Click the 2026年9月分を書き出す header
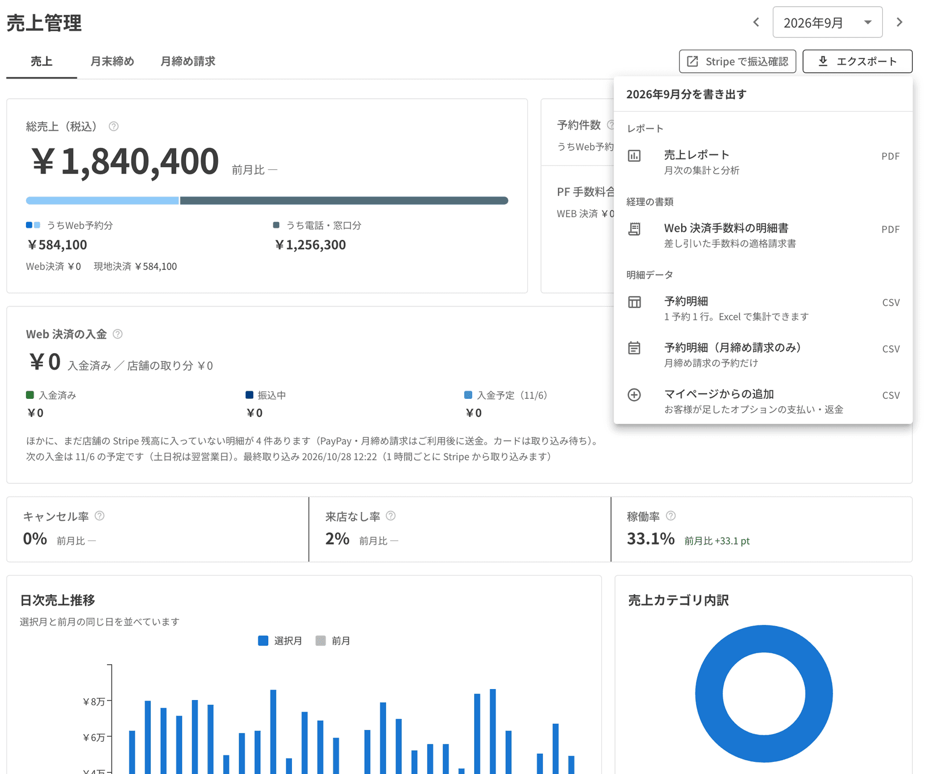The width and height of the screenshot is (925, 774). click(686, 94)
